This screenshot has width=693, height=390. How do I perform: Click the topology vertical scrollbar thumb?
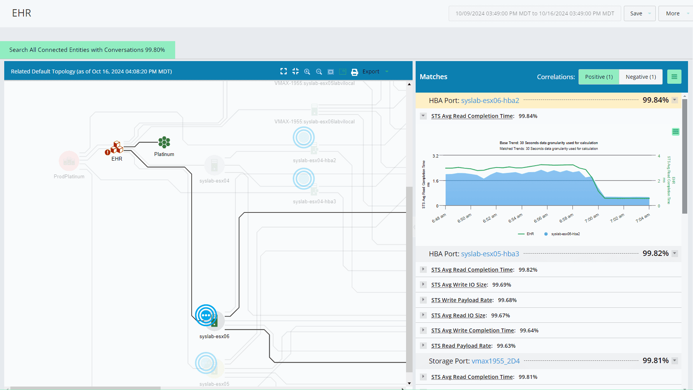click(x=409, y=279)
